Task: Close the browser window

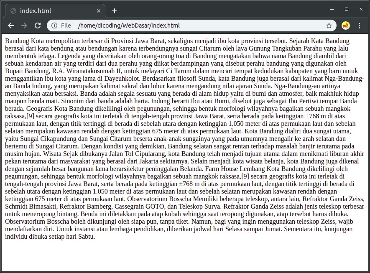Action: (360, 9)
